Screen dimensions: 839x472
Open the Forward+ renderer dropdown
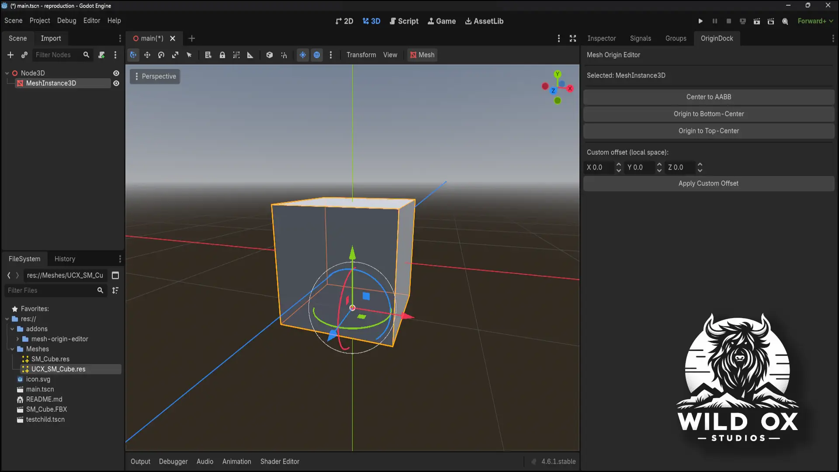pyautogui.click(x=815, y=21)
